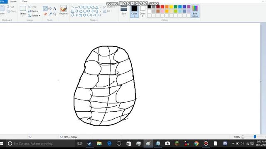Choose the Five-point star shape
Viewport: 266px width, 149px height.
click(81, 15)
